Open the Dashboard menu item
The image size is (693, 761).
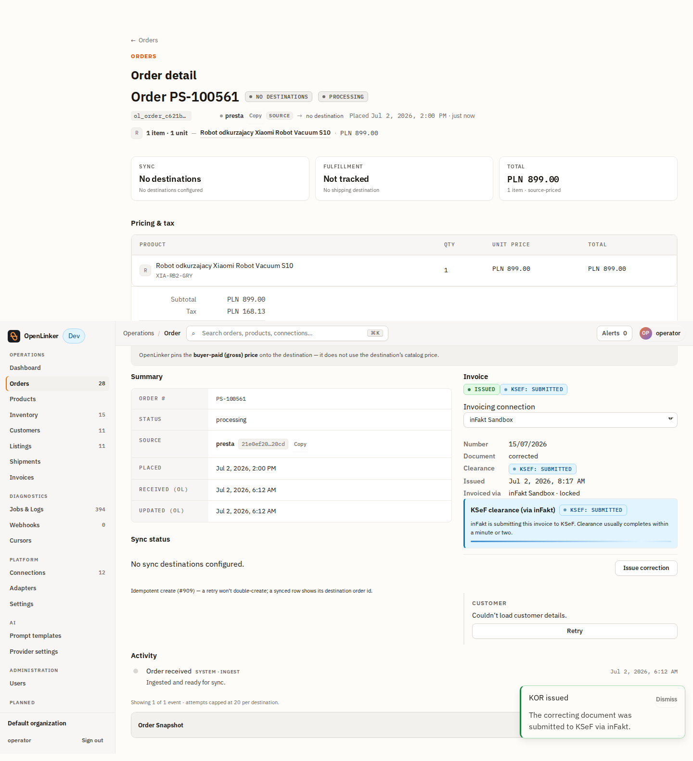tap(57, 368)
